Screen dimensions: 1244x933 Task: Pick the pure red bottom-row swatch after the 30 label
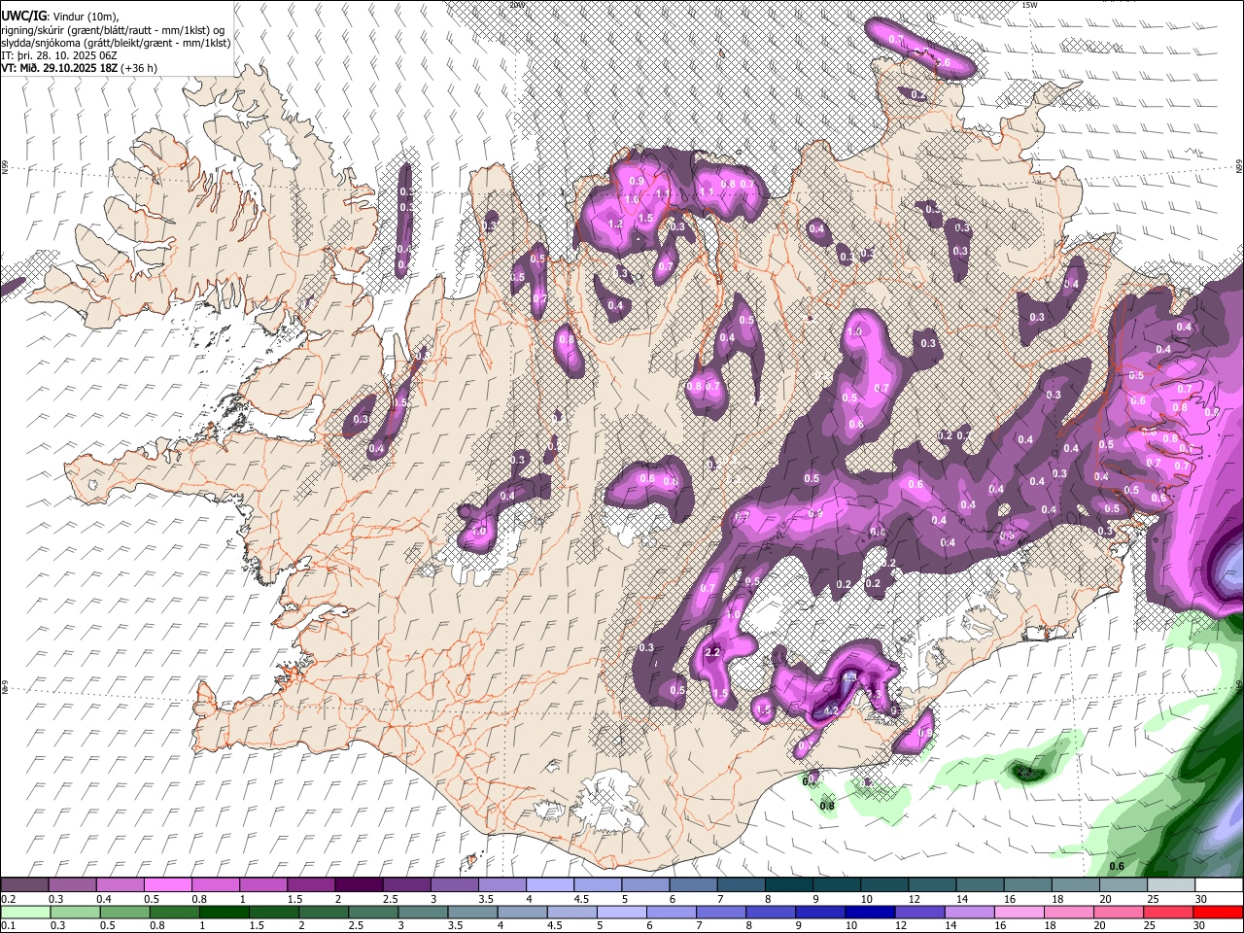(x=1219, y=912)
